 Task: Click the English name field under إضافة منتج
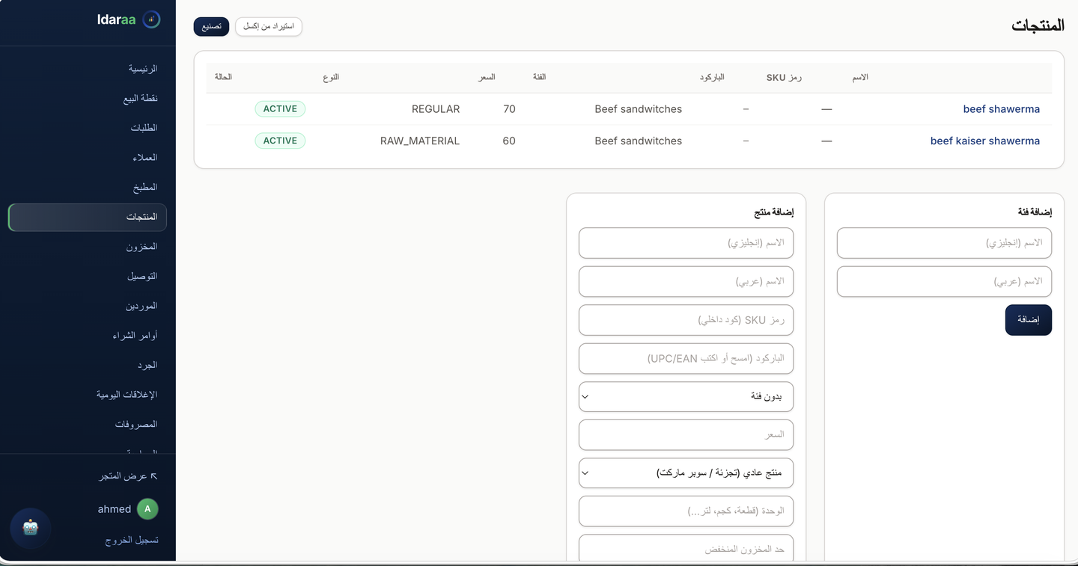click(686, 243)
